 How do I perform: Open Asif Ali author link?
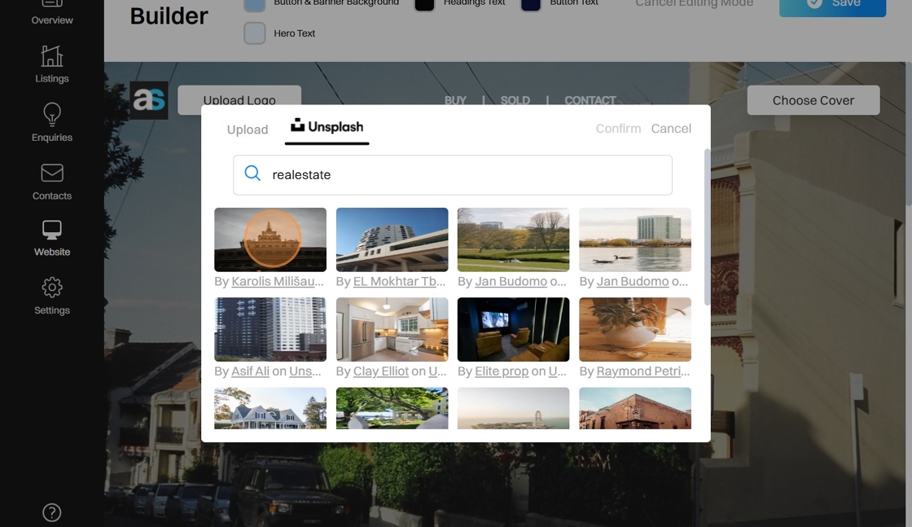coord(250,371)
